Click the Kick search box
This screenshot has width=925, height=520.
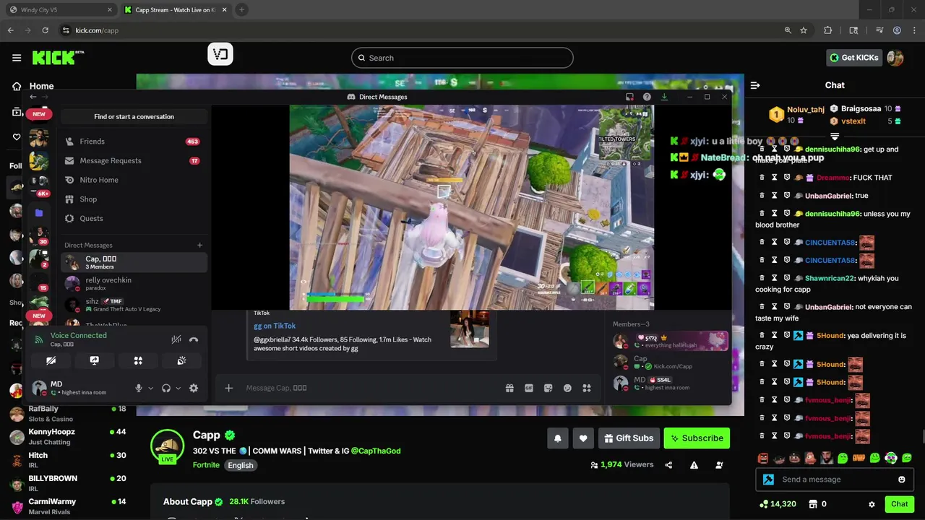click(x=462, y=58)
